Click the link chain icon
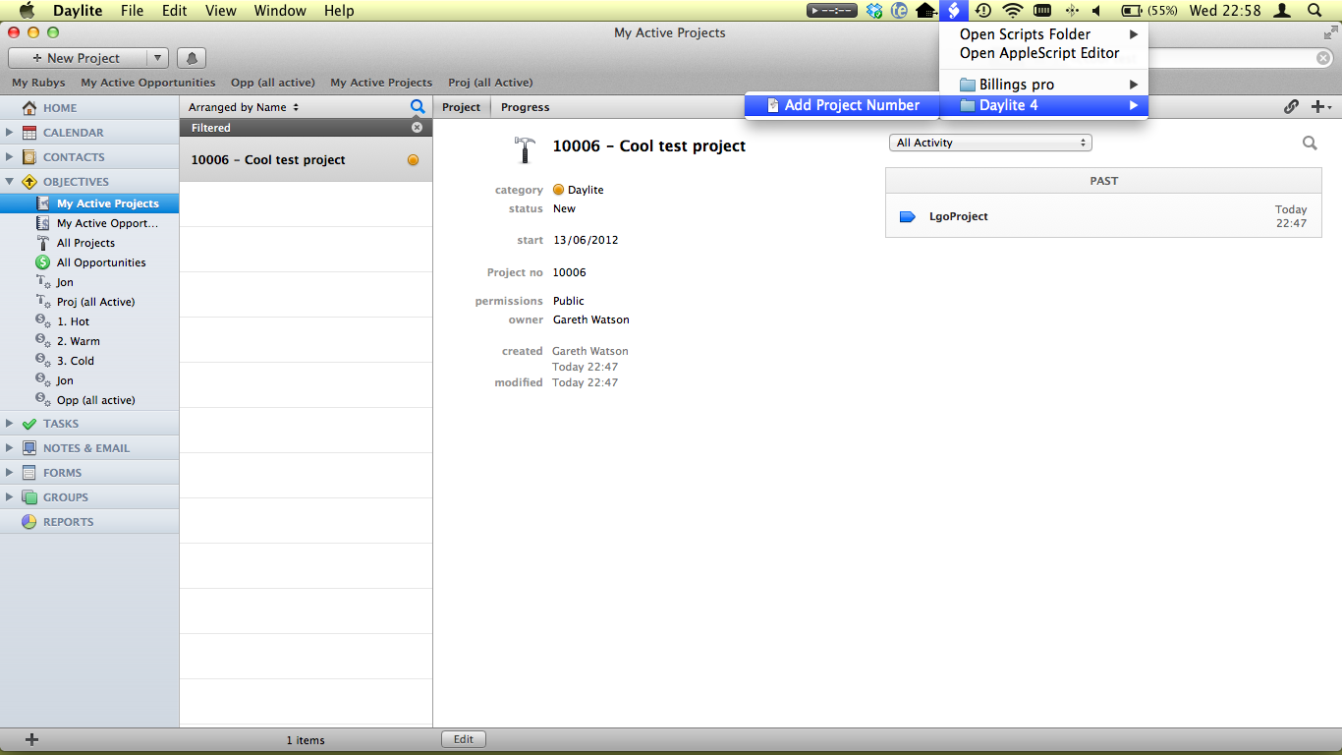Screen dimensions: 1342x755 (1291, 107)
